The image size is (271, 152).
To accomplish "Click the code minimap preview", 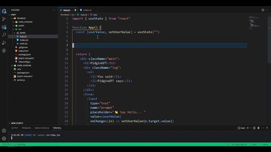I will 254,22.
